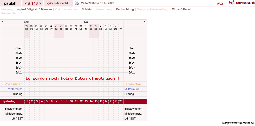Click the left Zervixschleim row label
Screen dimensions: 255x126
pyautogui.click(x=14, y=84)
